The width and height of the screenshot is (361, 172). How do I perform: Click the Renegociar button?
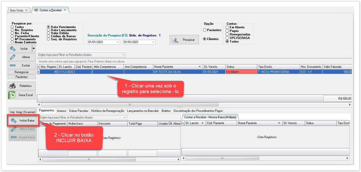tap(22, 72)
